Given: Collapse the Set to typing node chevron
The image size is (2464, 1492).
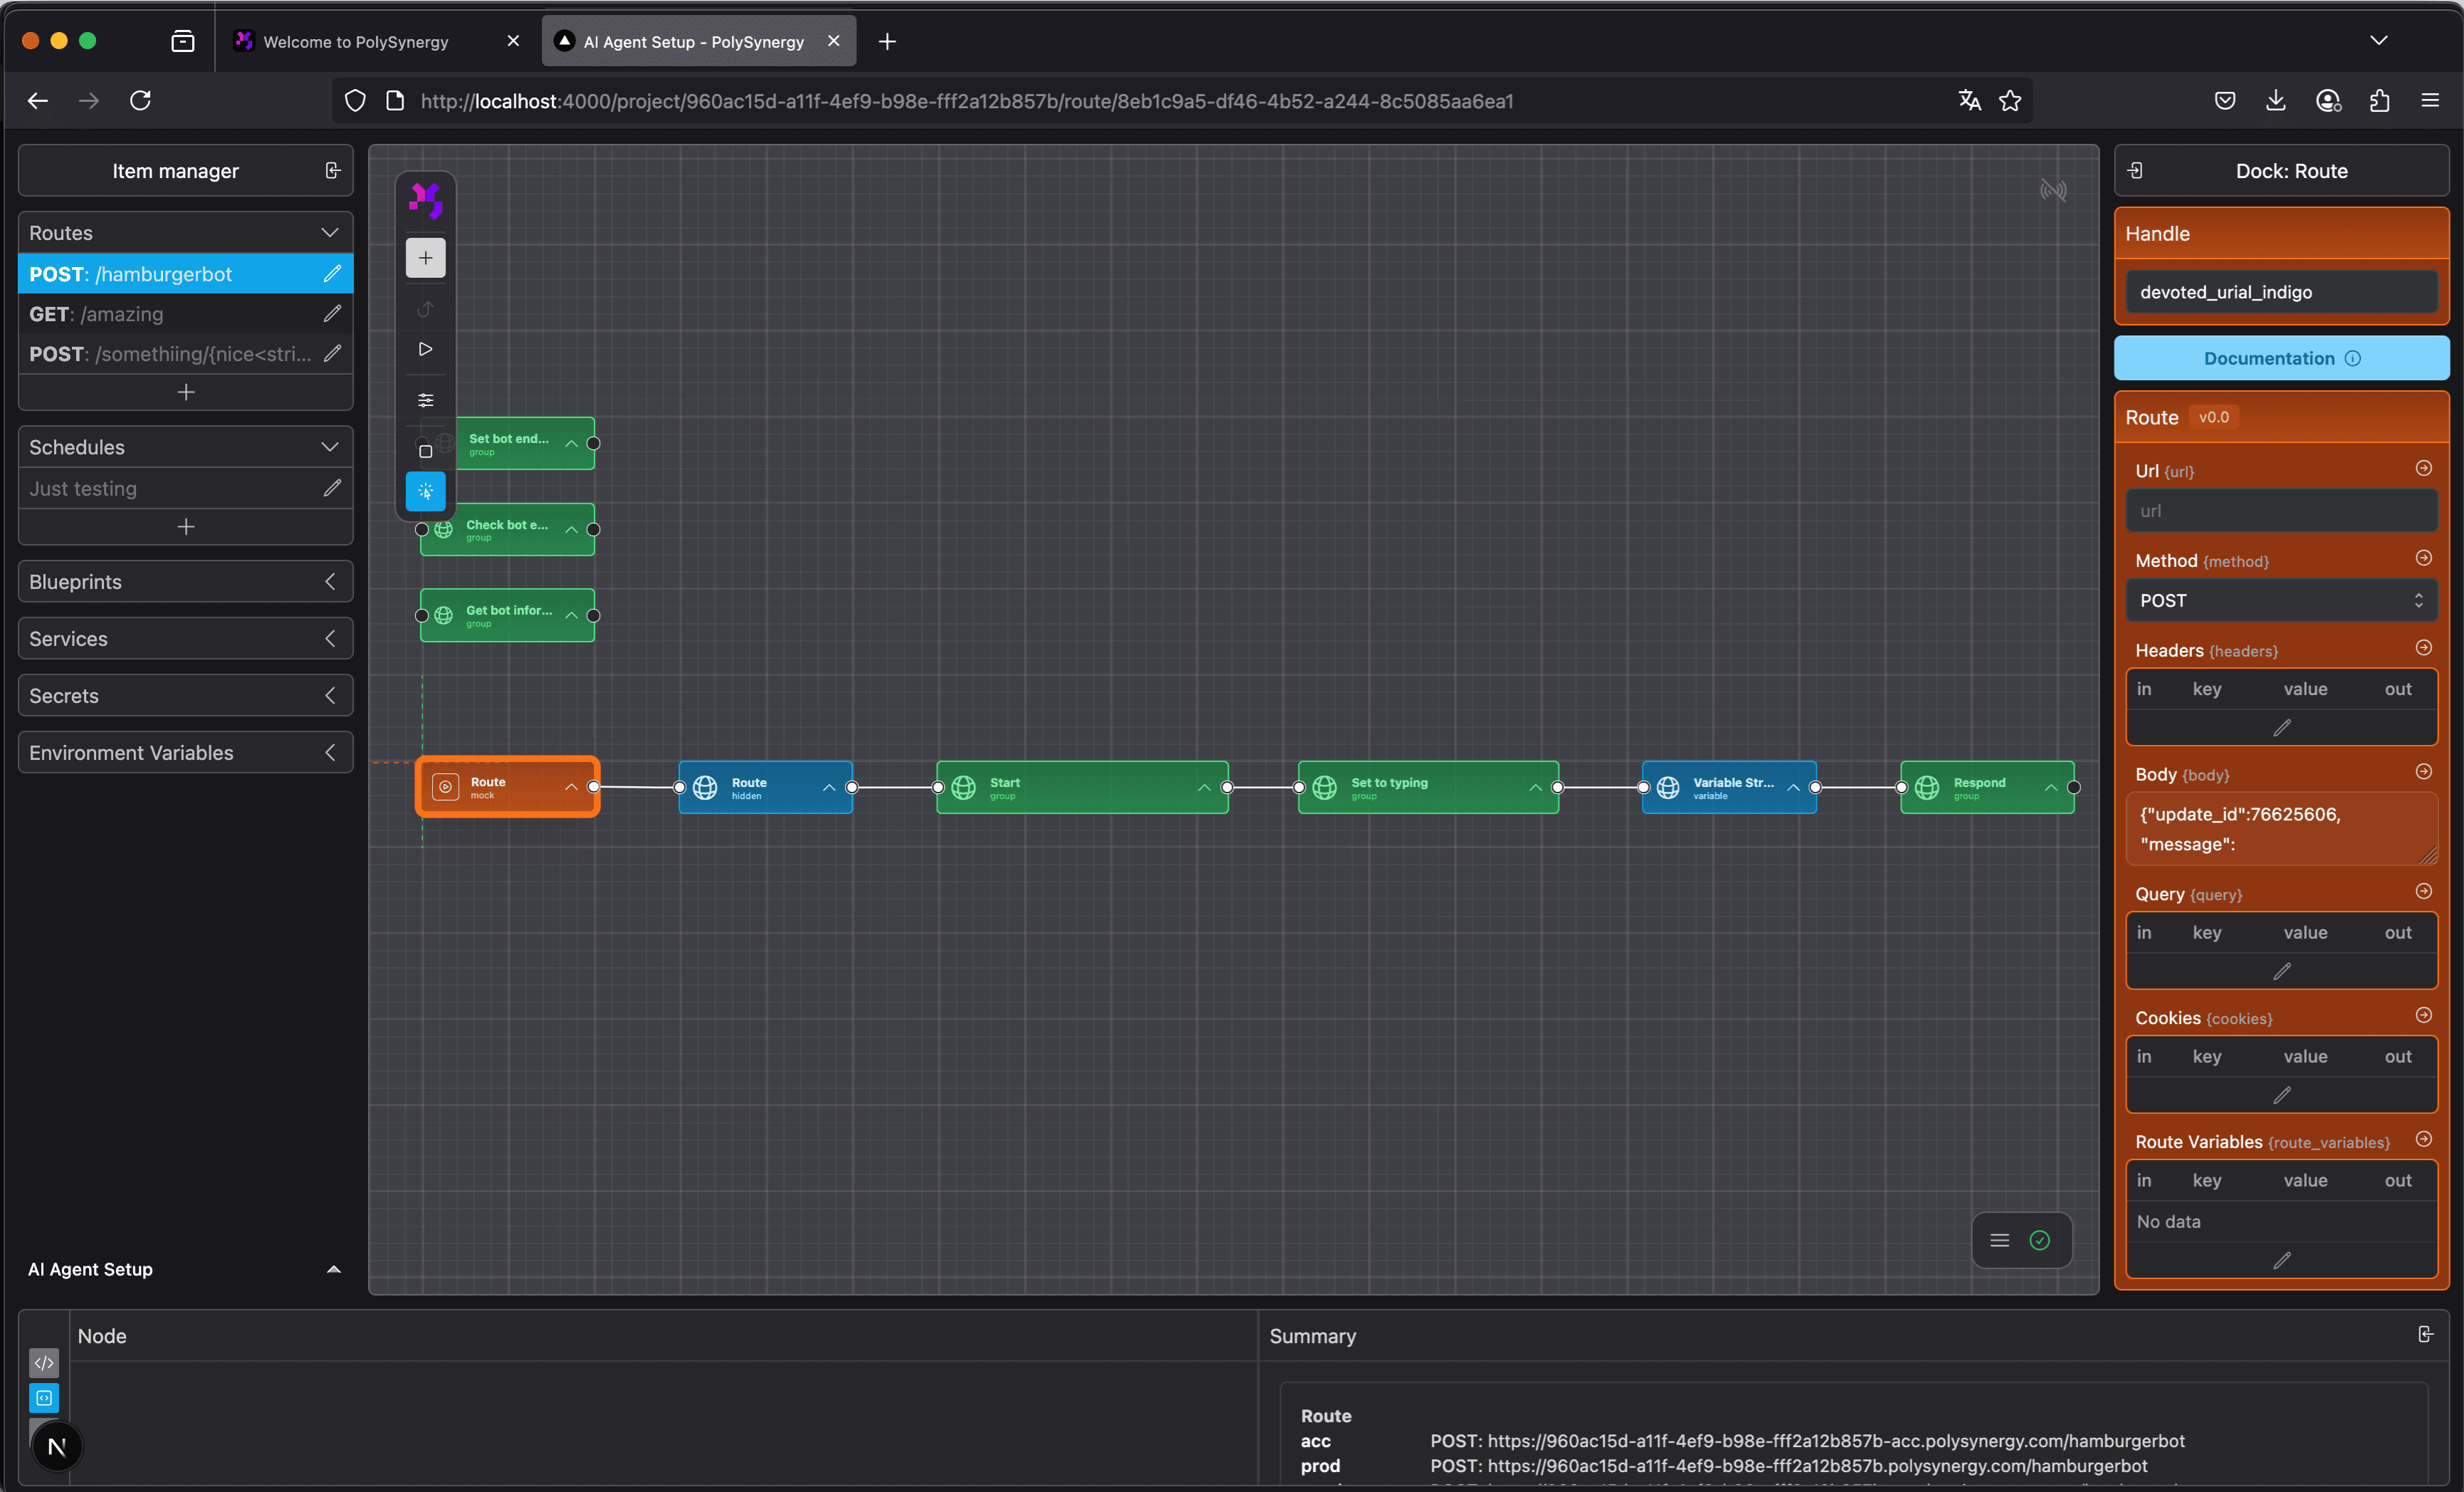Looking at the screenshot, I should [1535, 788].
